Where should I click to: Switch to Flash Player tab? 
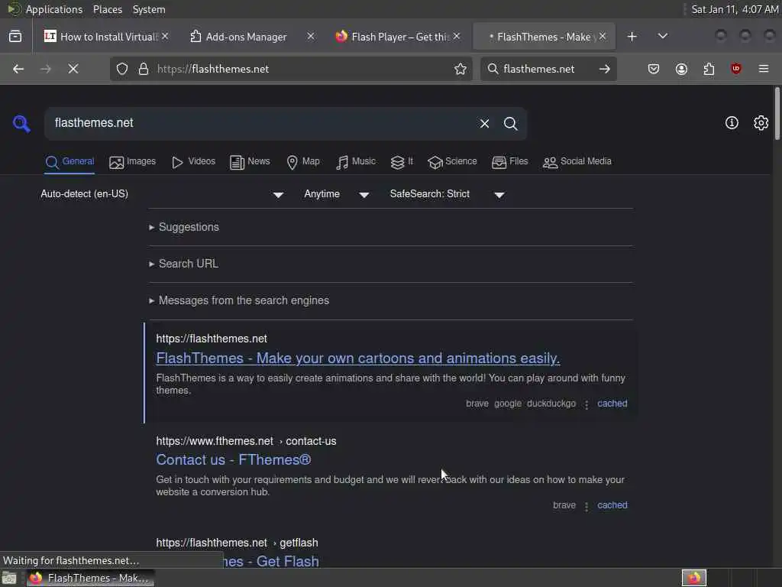(x=397, y=37)
